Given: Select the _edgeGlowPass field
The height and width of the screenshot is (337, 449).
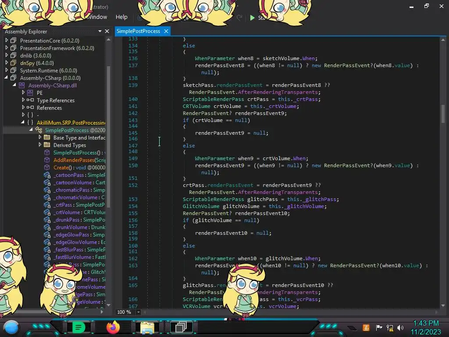Looking at the screenshot, I should [x=79, y=234].
